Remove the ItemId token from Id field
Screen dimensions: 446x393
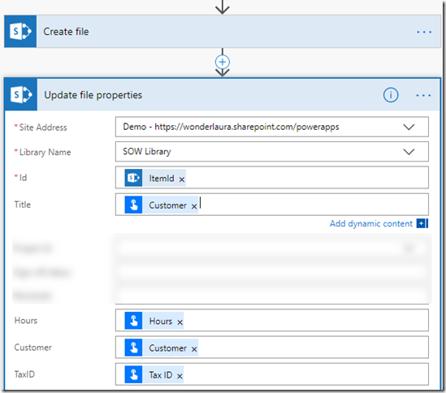[182, 179]
